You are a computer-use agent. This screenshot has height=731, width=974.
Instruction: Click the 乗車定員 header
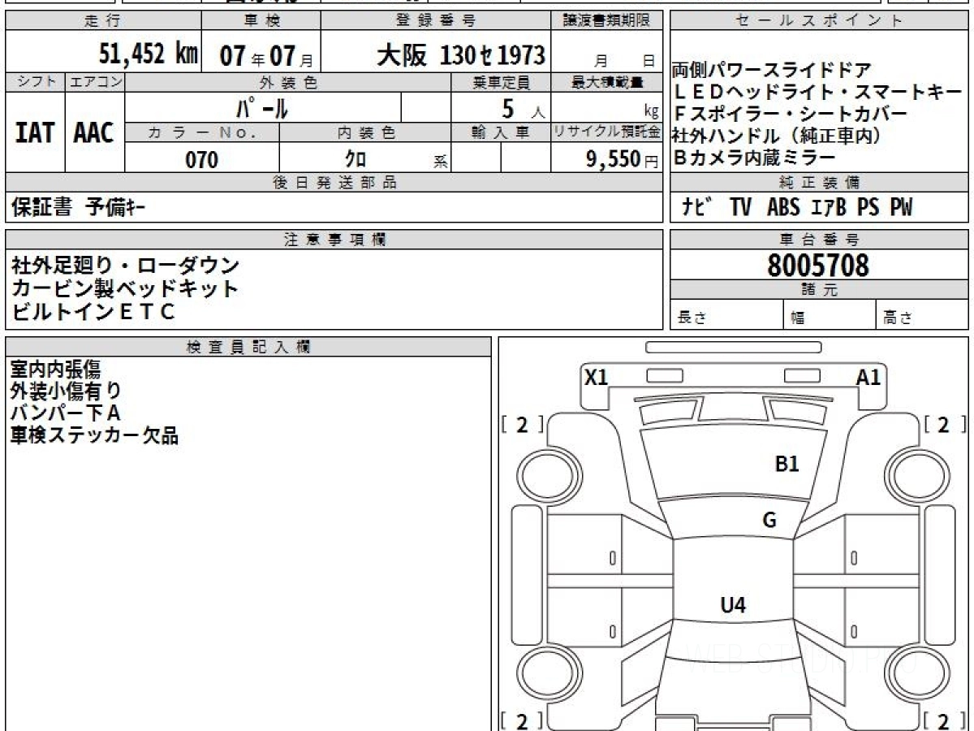501,82
